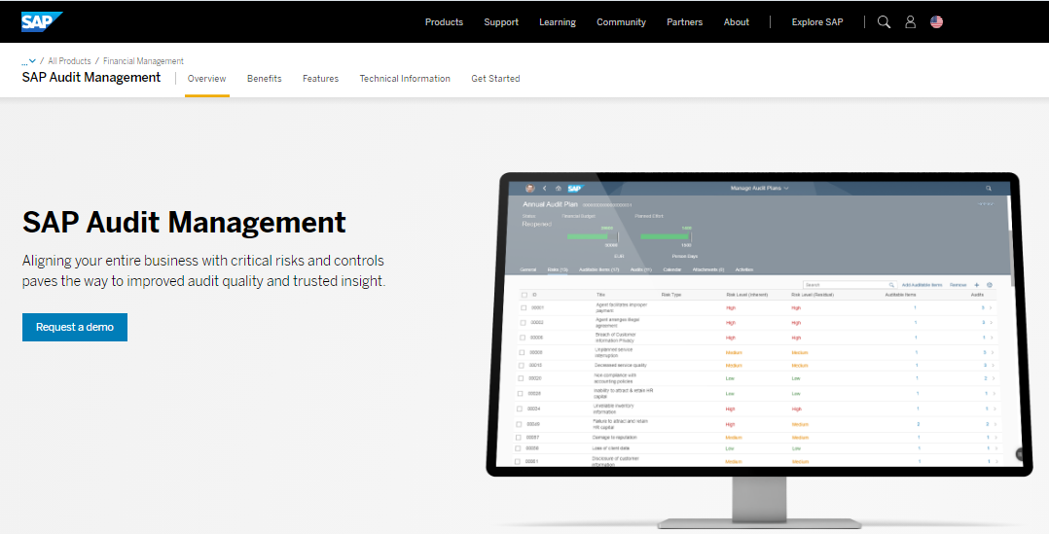1049x534 pixels.
Task: Check the box for risk 00001
Action: point(523,307)
